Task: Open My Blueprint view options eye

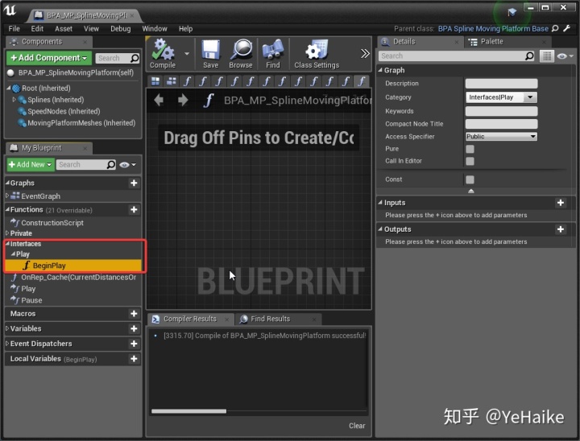Action: (127, 164)
